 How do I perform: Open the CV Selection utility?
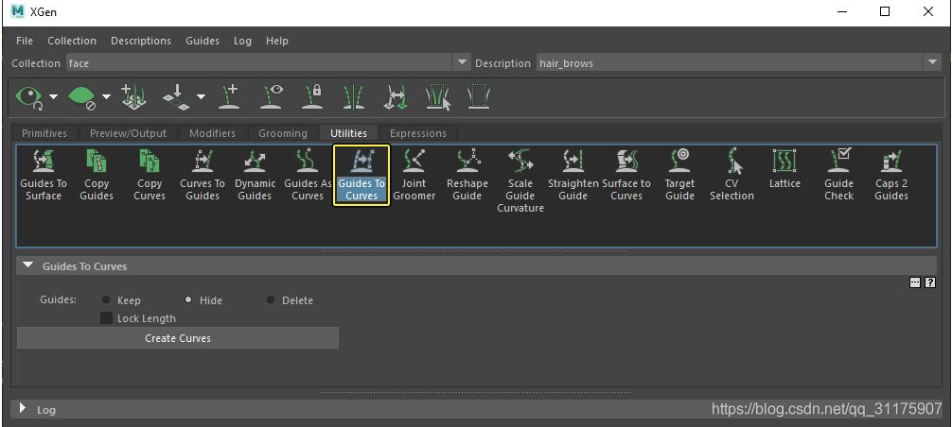(x=732, y=175)
